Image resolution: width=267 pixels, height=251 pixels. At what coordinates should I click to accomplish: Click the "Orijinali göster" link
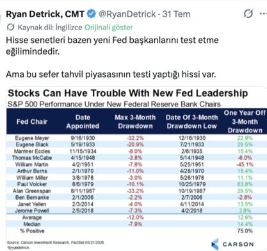pos(109,28)
